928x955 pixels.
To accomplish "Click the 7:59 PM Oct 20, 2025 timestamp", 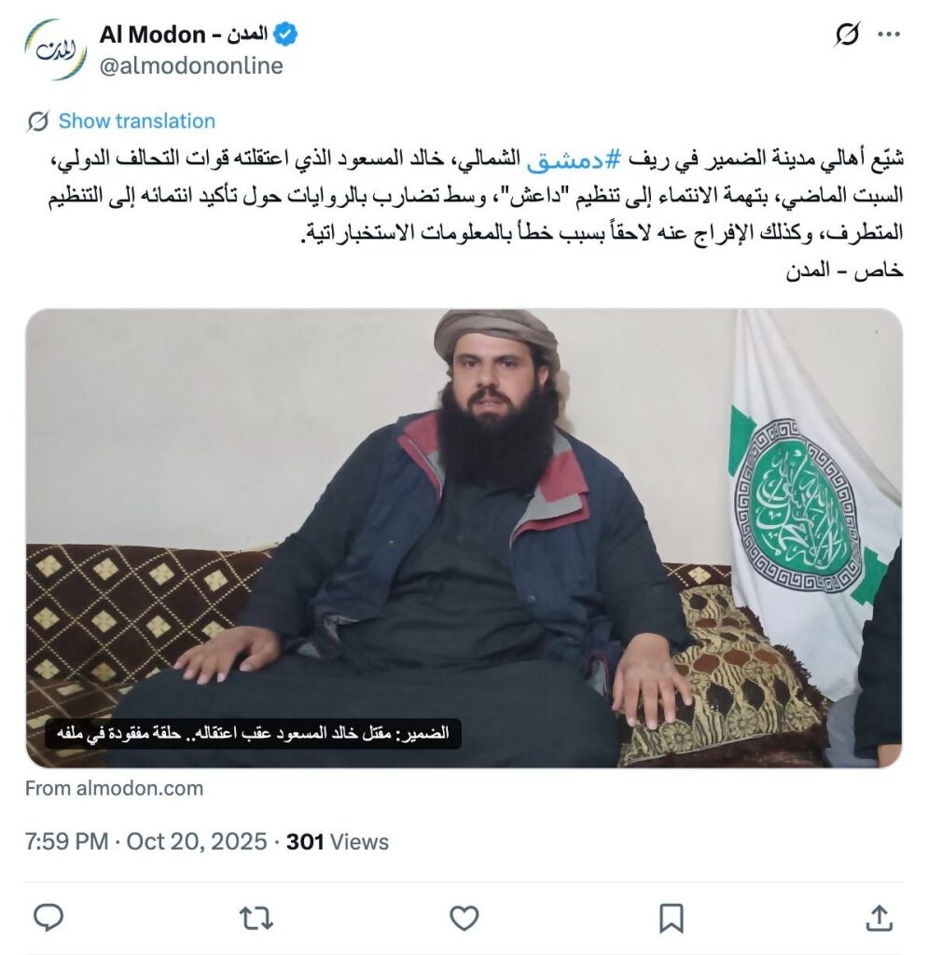I will (145, 842).
